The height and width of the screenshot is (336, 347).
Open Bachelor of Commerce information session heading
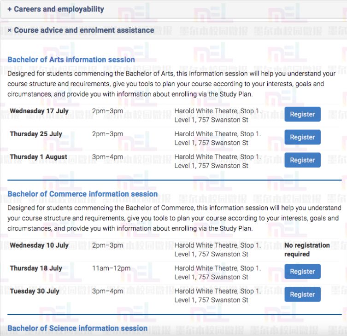pos(82,194)
